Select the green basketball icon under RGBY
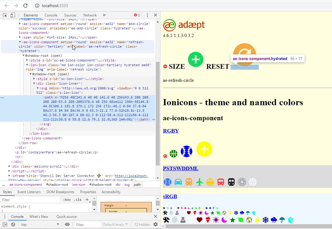The height and width of the screenshot is (229, 332). (x=174, y=153)
